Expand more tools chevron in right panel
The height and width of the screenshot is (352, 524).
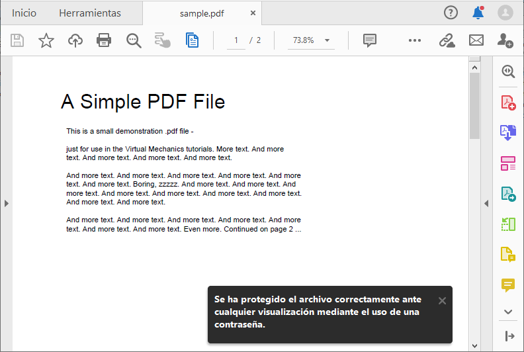point(508,312)
